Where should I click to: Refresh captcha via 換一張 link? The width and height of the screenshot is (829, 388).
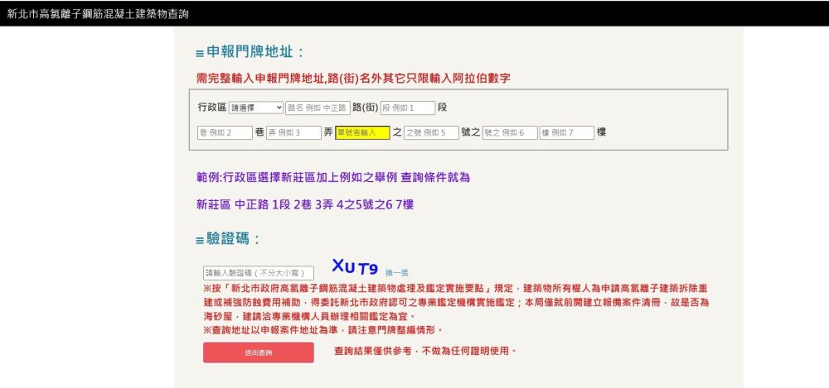[396, 272]
